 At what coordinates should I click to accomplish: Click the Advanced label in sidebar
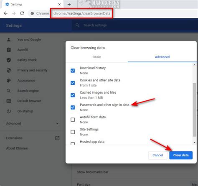(13, 123)
